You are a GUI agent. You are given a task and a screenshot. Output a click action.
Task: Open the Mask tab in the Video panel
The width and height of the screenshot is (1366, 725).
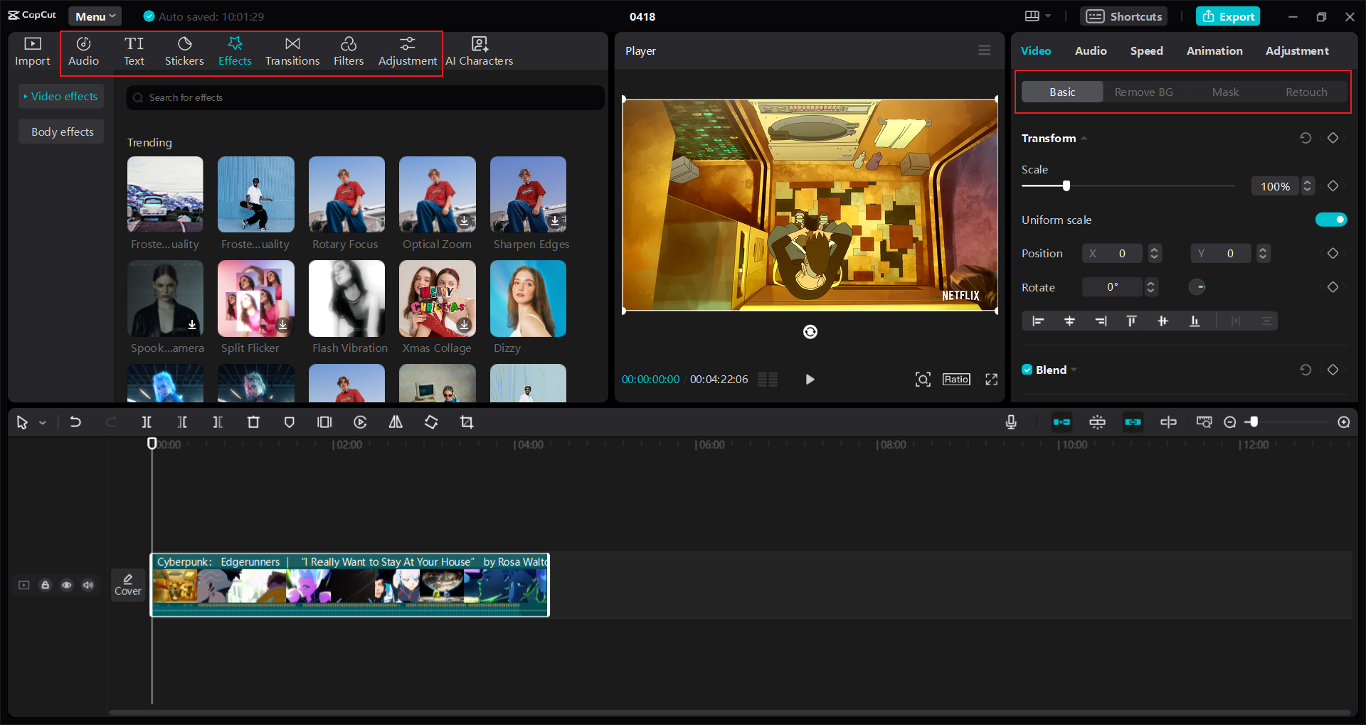[x=1225, y=92]
